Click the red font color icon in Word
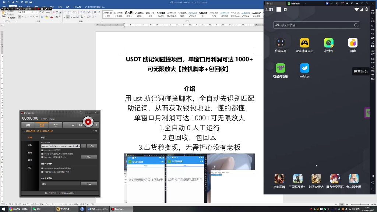 coord(52,17)
